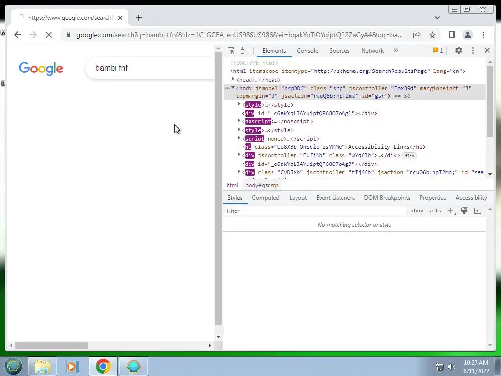Screen dimensions: 501x376
Task: Show more DevTools tabs chevron
Action: click(396, 50)
